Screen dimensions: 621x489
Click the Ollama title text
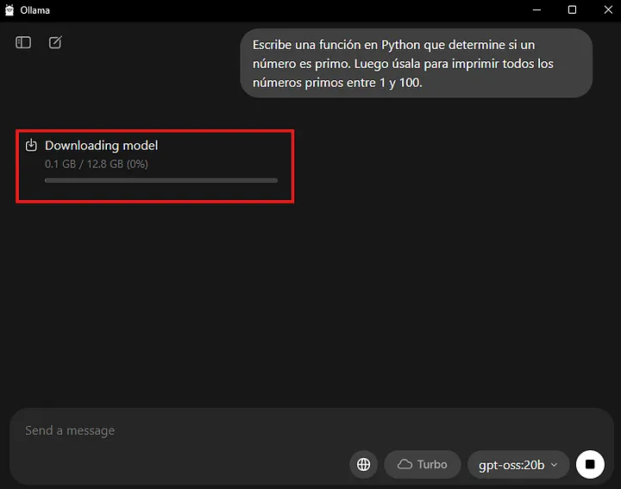[x=35, y=10]
